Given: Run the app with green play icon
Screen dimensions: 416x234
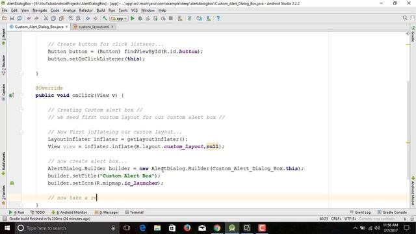Looking at the screenshot, I should tap(133, 18).
